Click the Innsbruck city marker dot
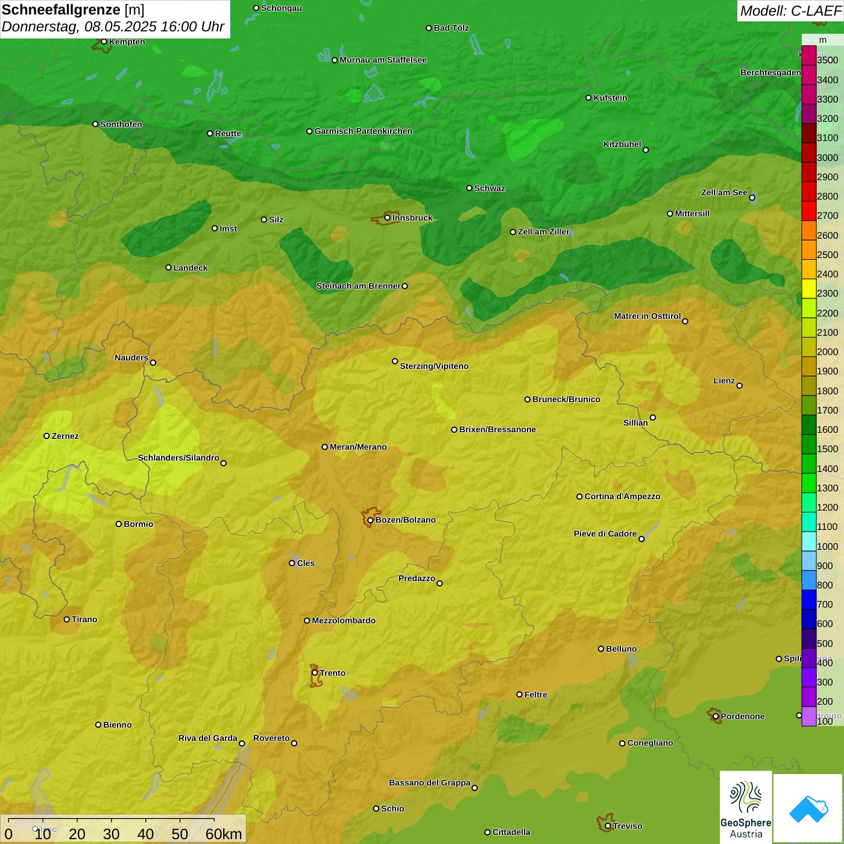This screenshot has height=844, width=844. (x=387, y=218)
